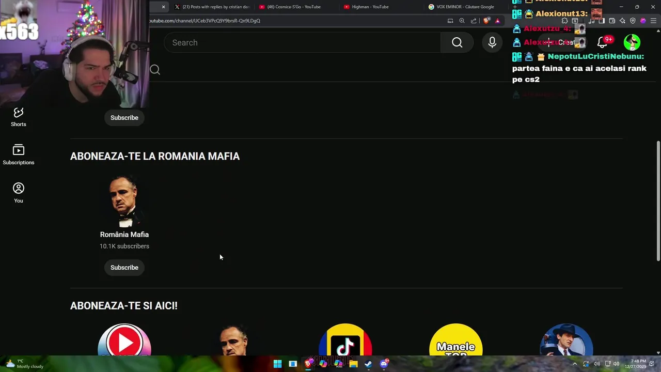
Task: Open File Explorer from the taskbar
Action: coord(353,364)
